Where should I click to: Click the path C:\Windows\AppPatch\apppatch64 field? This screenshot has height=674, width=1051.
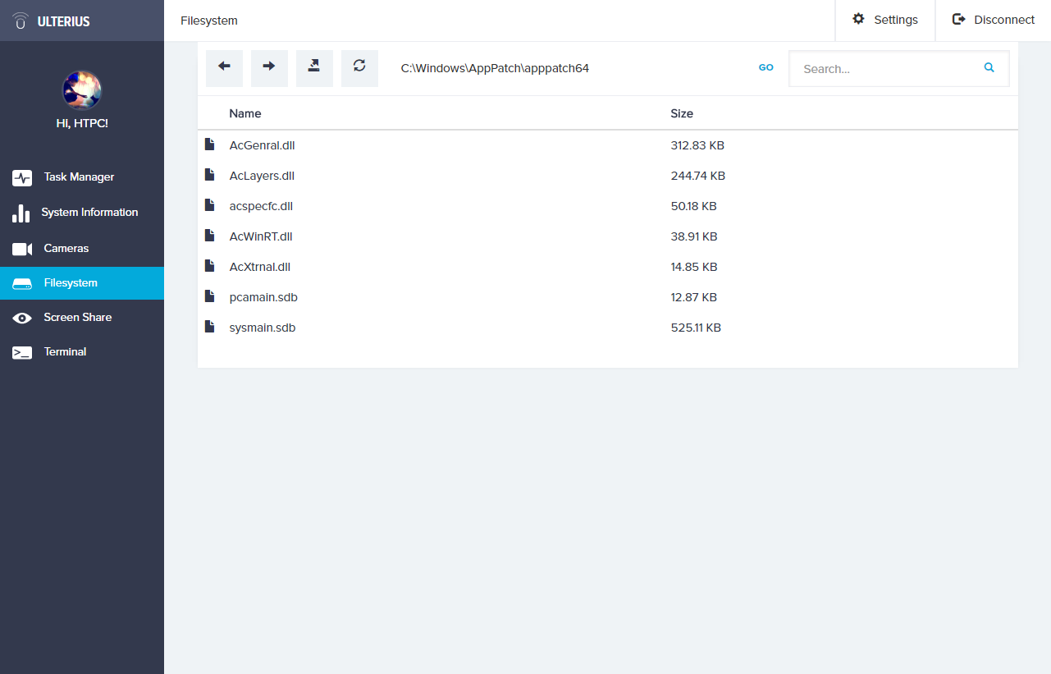(495, 68)
